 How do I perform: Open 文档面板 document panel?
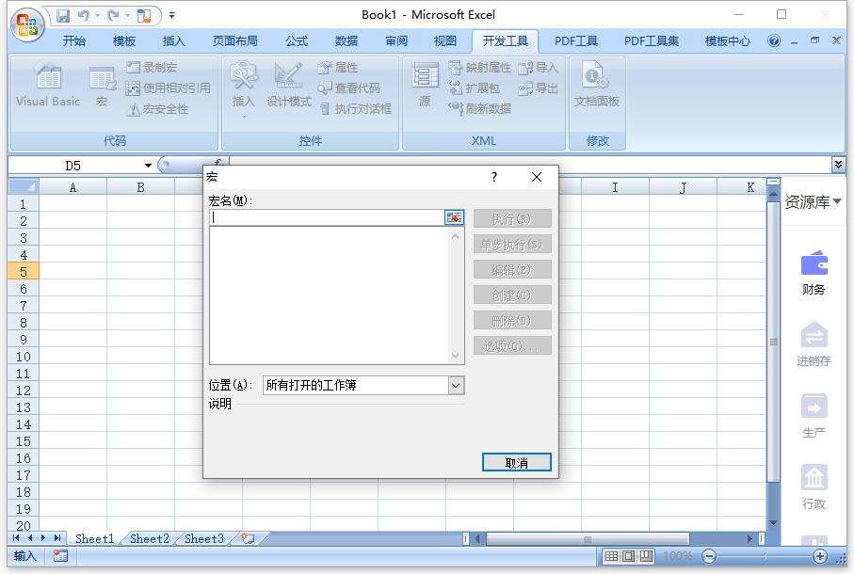tap(597, 85)
